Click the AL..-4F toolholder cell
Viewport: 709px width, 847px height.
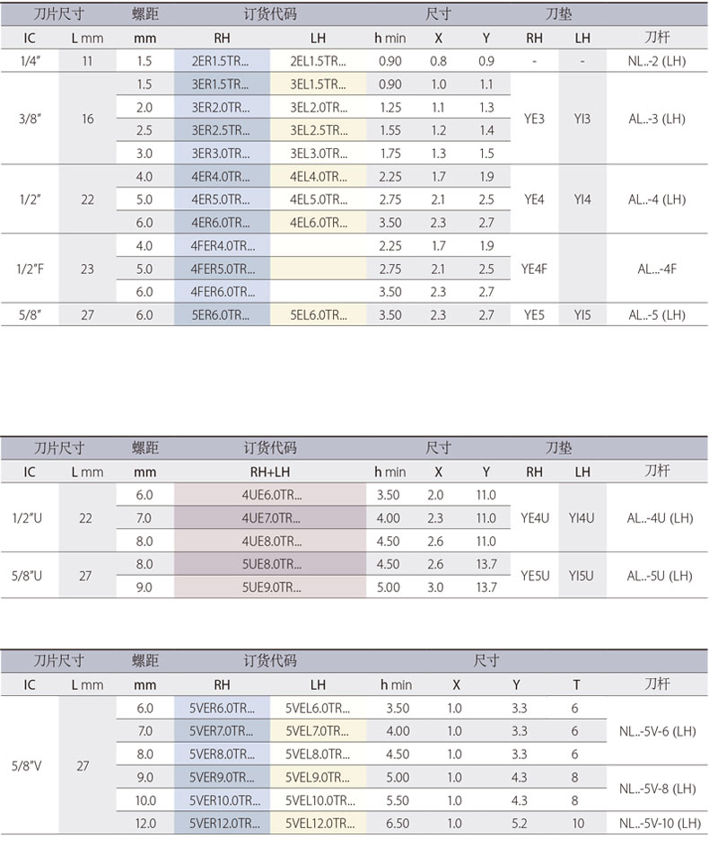pos(656,269)
